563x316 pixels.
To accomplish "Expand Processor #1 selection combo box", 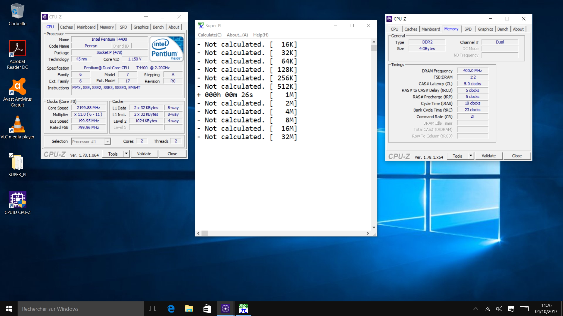I will [91, 142].
